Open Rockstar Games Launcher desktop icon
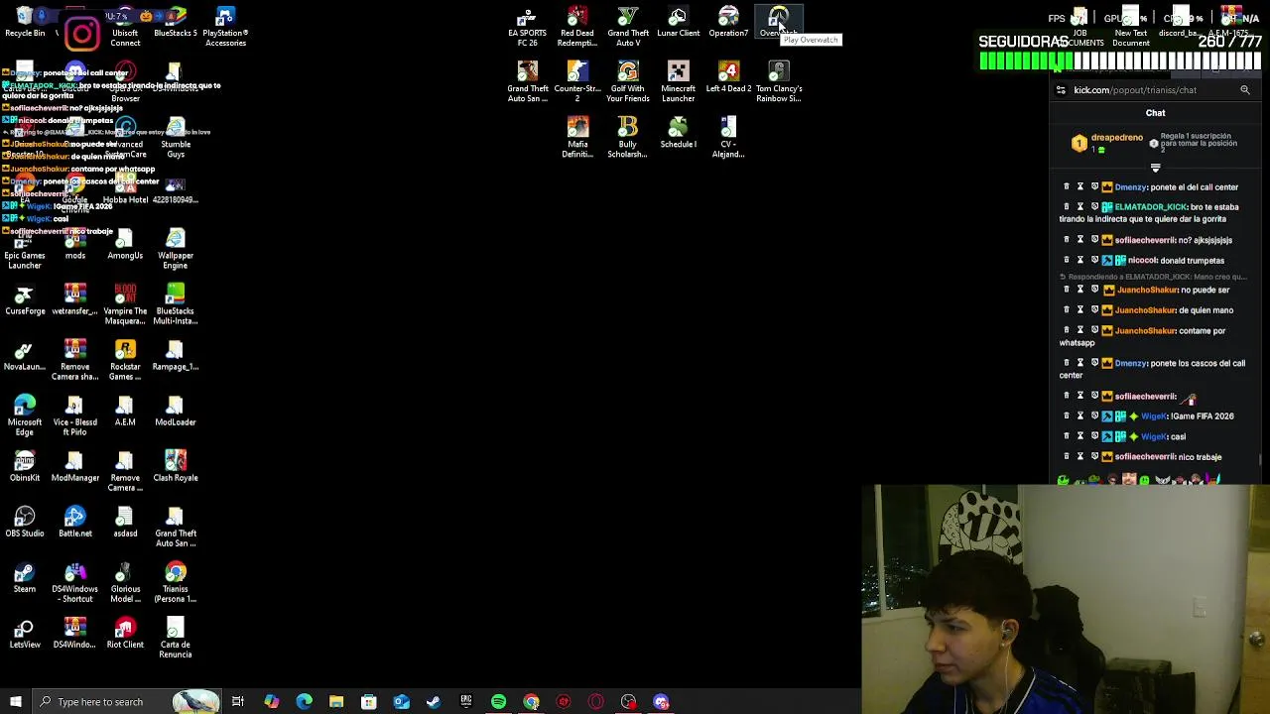The width and height of the screenshot is (1270, 714). click(x=125, y=359)
